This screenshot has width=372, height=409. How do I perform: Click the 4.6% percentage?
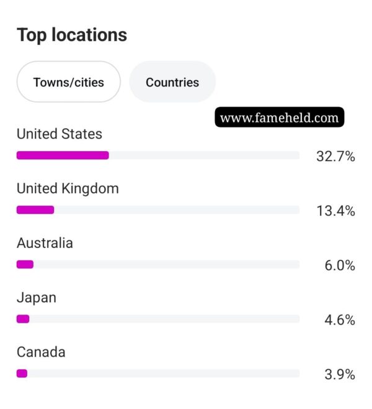340,320
